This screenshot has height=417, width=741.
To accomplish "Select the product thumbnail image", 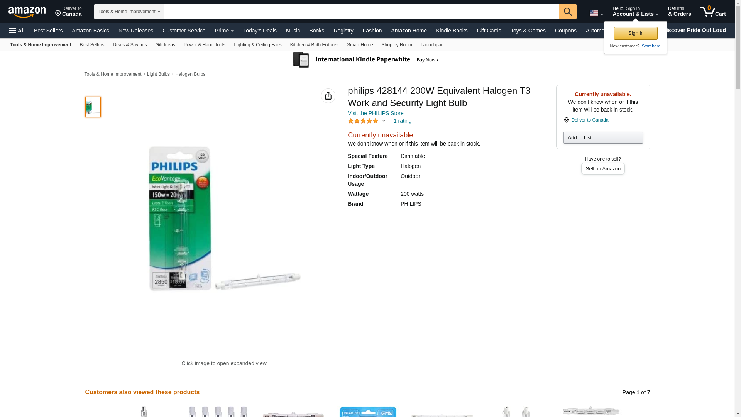I will 93,107.
